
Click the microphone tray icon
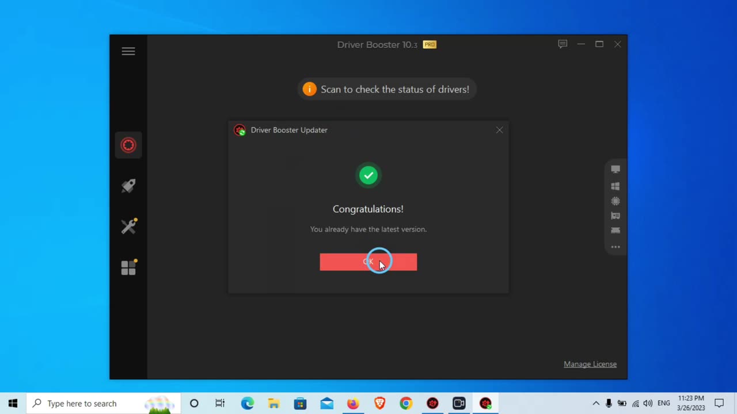coord(609,403)
